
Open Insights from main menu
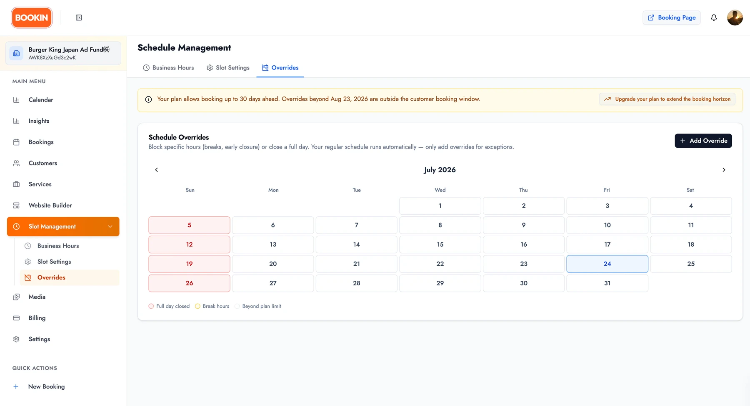coord(63,121)
